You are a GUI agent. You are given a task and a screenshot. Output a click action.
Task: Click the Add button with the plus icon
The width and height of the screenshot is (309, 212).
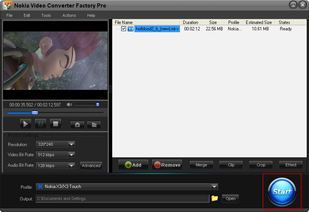[x=133, y=165]
